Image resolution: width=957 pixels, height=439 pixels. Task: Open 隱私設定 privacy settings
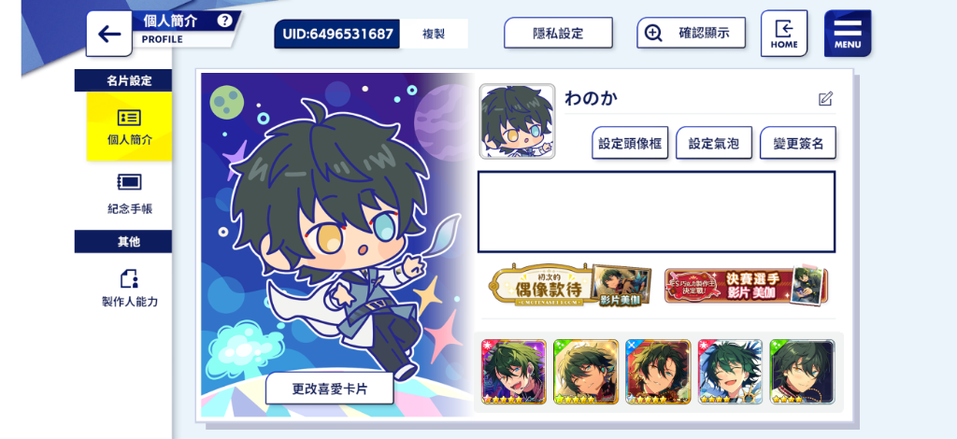pyautogui.click(x=558, y=33)
